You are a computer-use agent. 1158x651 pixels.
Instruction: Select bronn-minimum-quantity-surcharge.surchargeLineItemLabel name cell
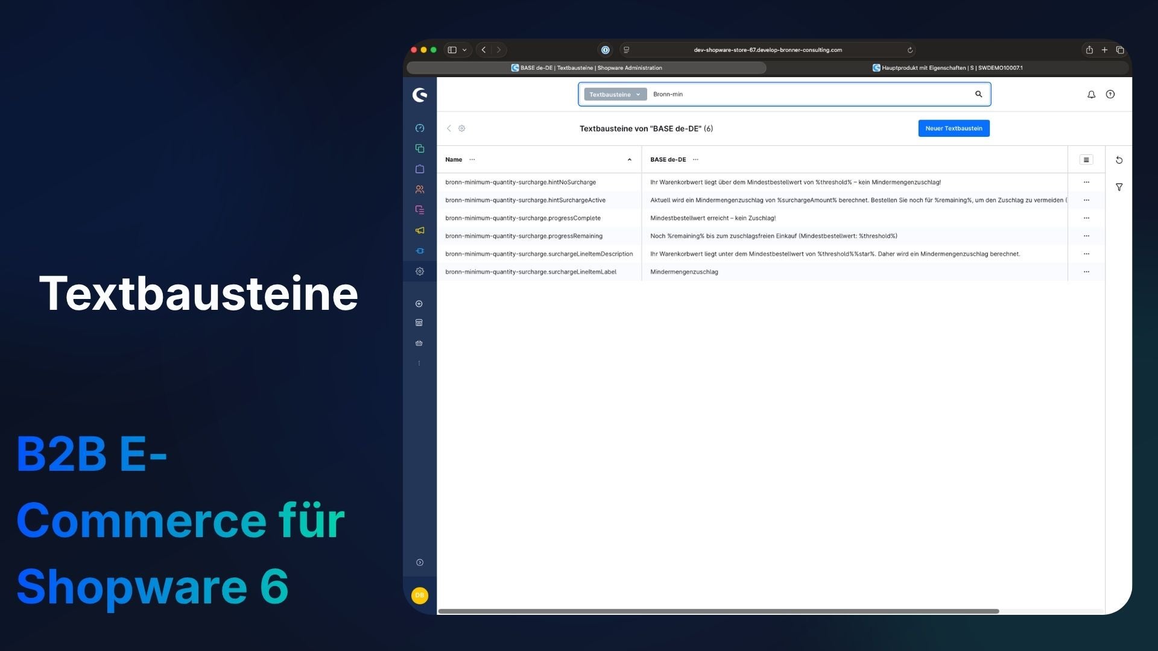(x=539, y=272)
